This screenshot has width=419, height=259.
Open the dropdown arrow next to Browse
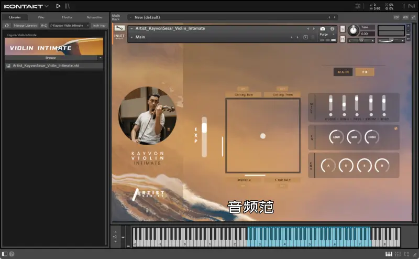(x=101, y=58)
